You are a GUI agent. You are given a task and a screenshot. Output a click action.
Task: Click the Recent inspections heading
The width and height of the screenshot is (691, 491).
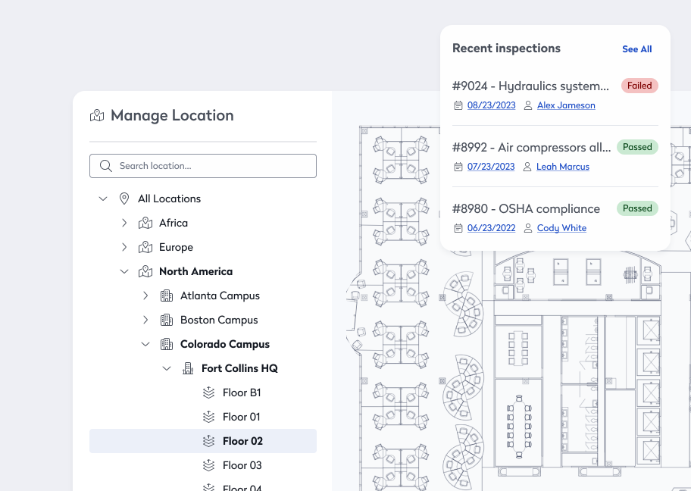506,48
